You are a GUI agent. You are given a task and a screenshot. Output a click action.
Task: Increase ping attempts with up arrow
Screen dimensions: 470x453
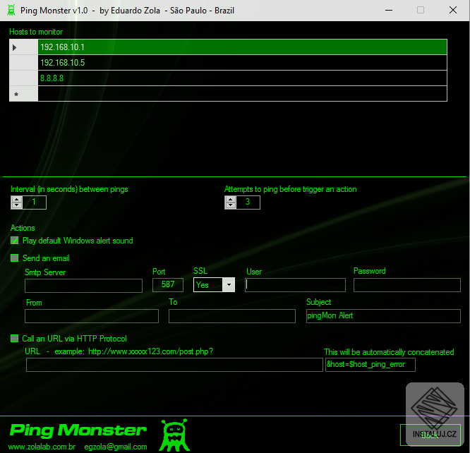(x=230, y=199)
